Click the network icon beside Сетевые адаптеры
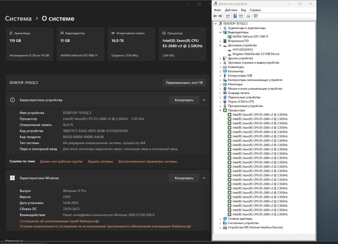Screen dimensions: 338x244 click(x=225, y=219)
